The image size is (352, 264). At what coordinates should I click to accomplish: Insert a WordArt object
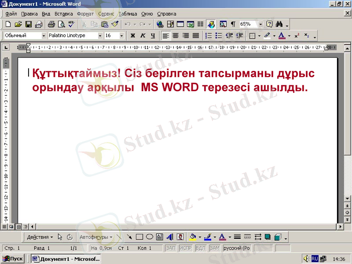coord(169,237)
